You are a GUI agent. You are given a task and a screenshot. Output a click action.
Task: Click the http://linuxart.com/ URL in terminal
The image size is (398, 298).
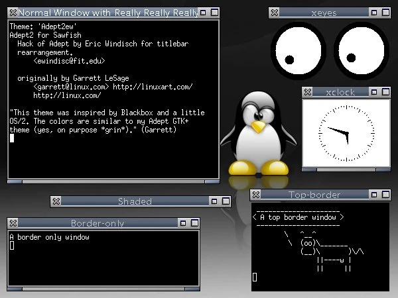click(153, 87)
